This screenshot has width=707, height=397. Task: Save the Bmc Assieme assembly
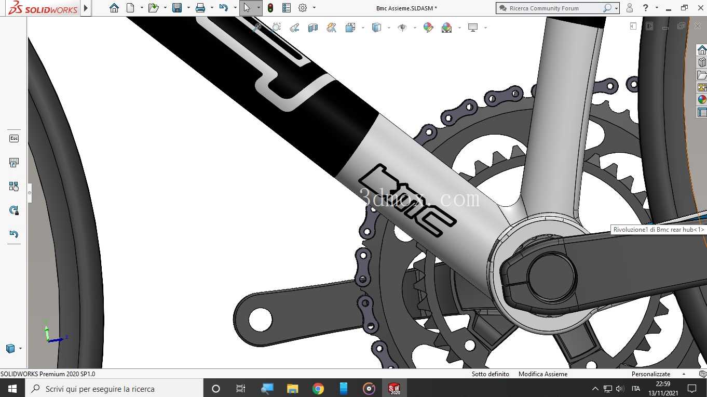(x=177, y=8)
